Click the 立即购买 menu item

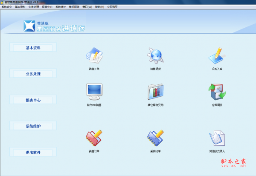click(112, 7)
